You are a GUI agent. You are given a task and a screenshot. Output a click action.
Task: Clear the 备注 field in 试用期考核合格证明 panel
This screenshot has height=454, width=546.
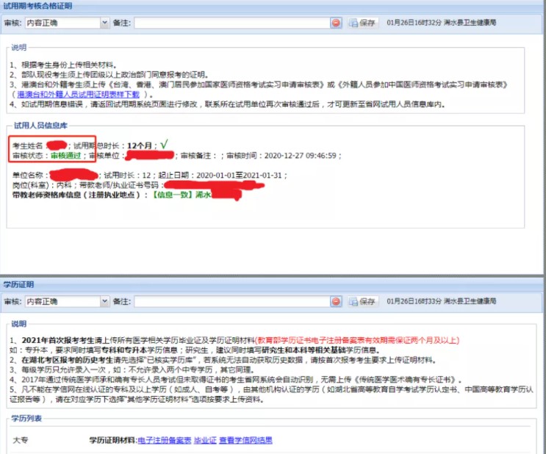tap(336, 23)
